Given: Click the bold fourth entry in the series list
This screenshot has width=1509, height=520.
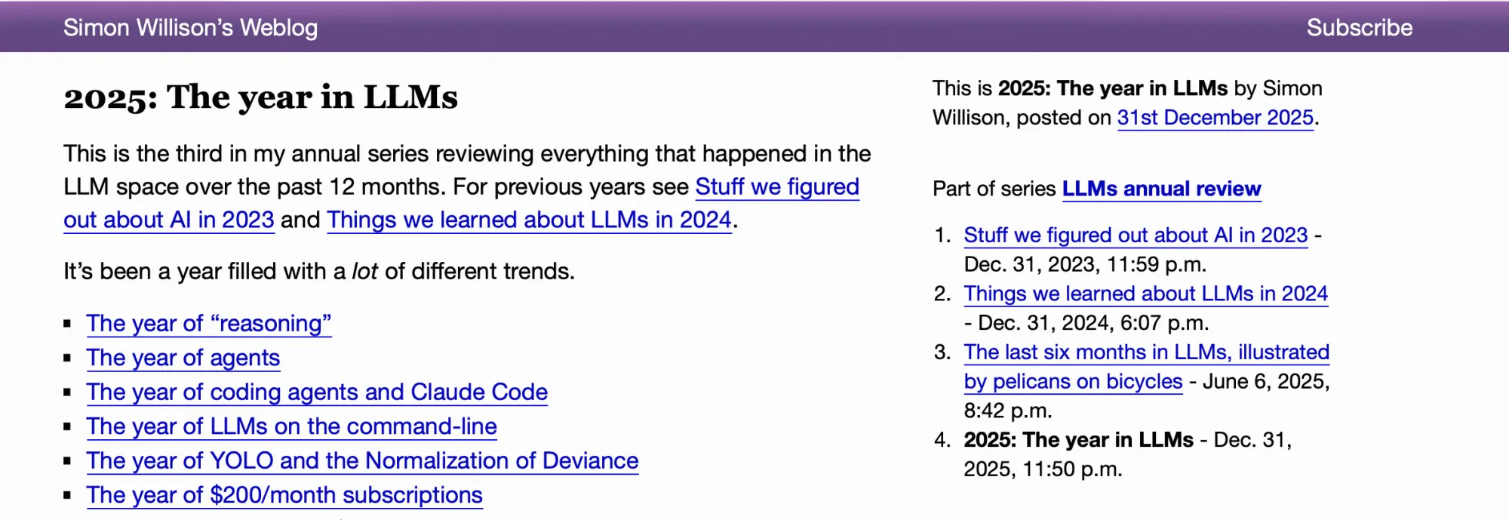Looking at the screenshot, I should click(x=1078, y=440).
